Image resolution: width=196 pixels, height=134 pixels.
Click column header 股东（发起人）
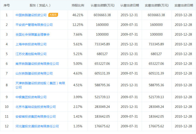pyautogui.click(x=40, y=6)
